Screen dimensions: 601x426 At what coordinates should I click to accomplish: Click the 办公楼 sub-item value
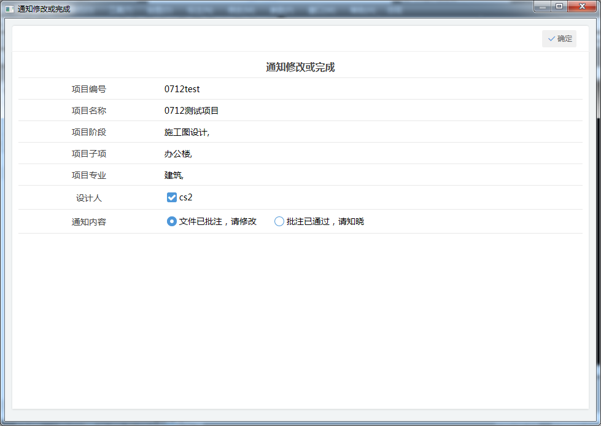click(178, 154)
